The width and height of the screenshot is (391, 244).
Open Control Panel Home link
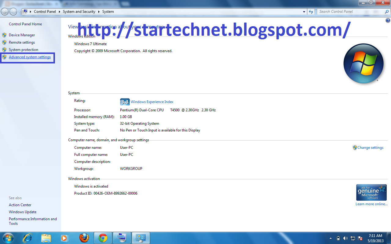[x=25, y=24]
